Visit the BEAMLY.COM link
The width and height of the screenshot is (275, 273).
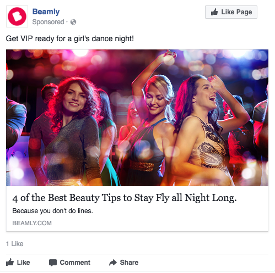tap(32, 223)
